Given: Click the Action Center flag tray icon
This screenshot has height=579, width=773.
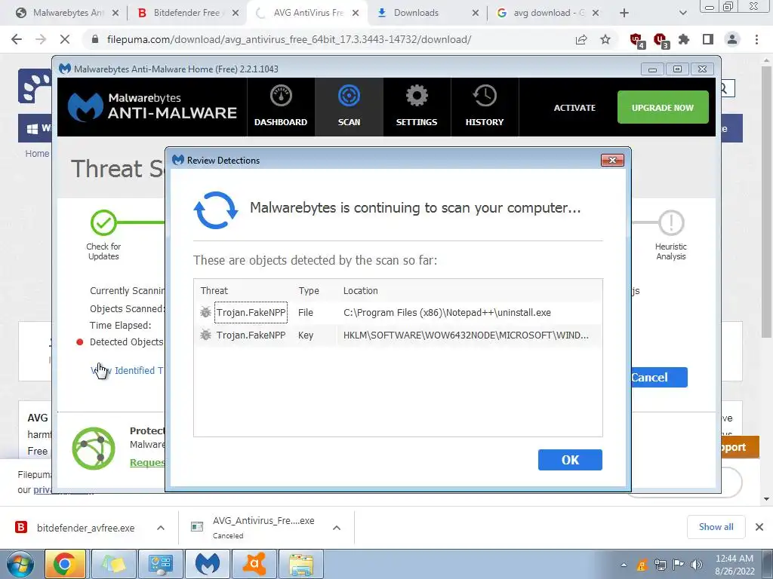Looking at the screenshot, I should (679, 565).
